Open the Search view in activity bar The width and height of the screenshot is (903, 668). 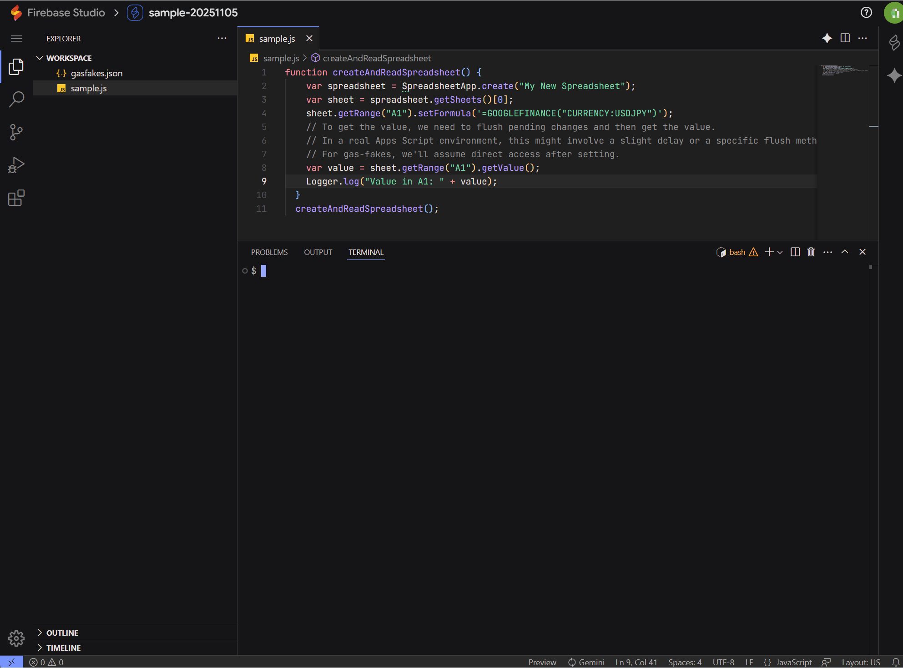[16, 99]
